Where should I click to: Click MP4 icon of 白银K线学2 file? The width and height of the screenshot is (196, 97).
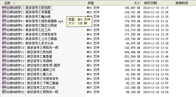[x=4, y=12]
